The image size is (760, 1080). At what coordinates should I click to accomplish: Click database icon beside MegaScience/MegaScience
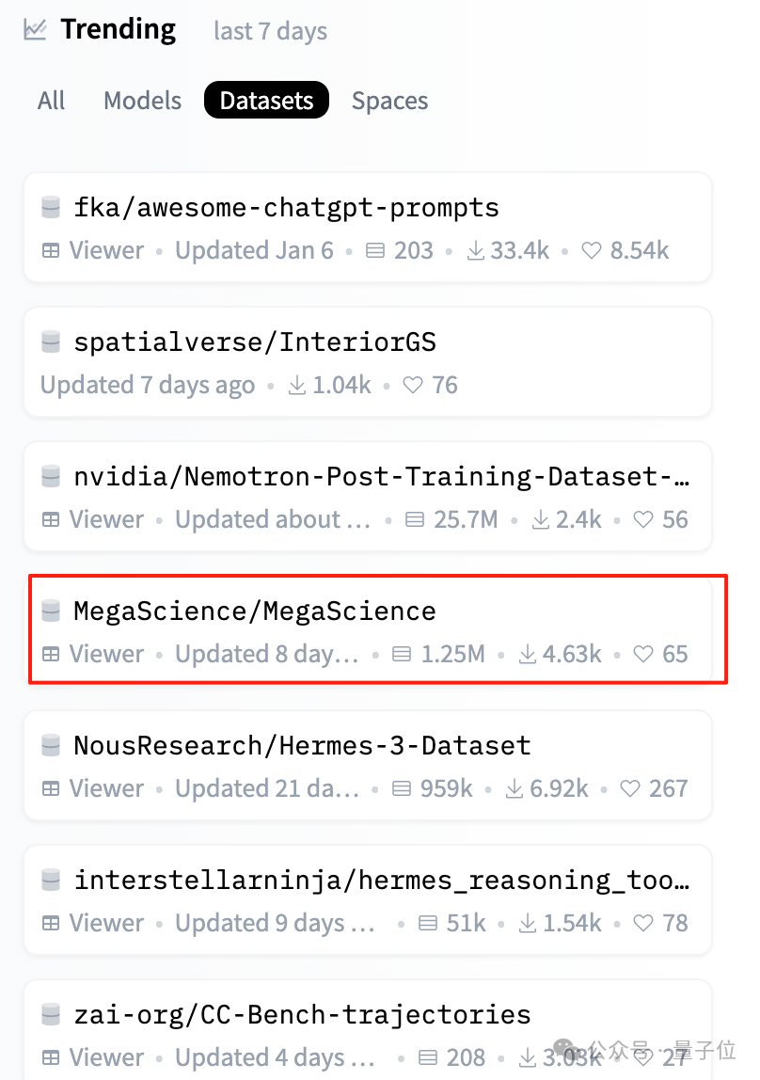(51, 611)
